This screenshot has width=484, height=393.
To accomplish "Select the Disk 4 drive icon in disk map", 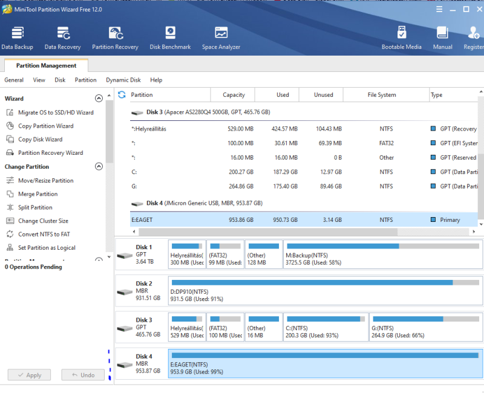I will [125, 365].
